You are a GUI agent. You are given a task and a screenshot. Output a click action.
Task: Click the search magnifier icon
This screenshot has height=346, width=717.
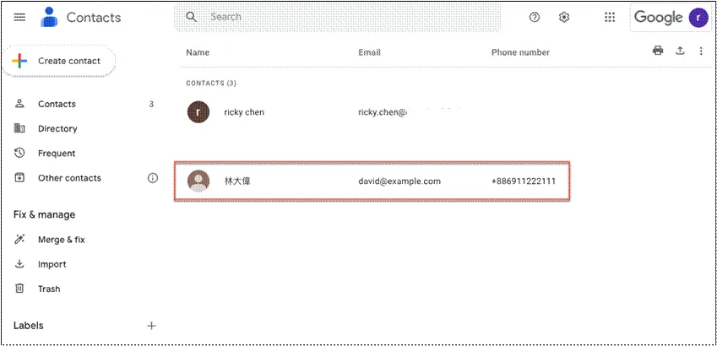click(x=191, y=18)
